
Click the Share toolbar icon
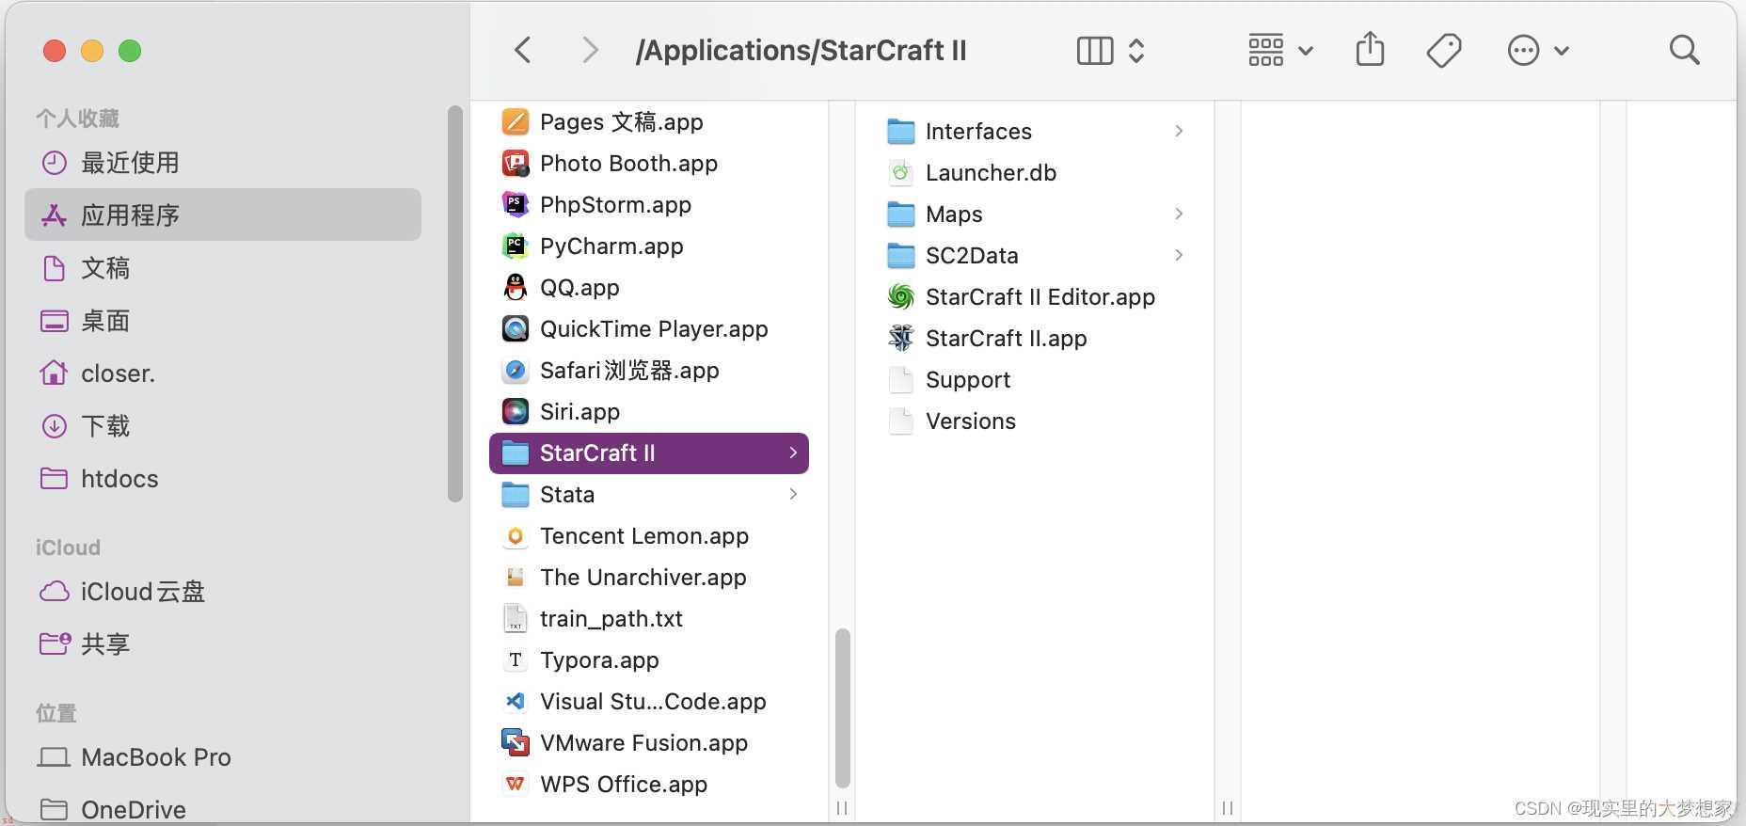point(1370,49)
